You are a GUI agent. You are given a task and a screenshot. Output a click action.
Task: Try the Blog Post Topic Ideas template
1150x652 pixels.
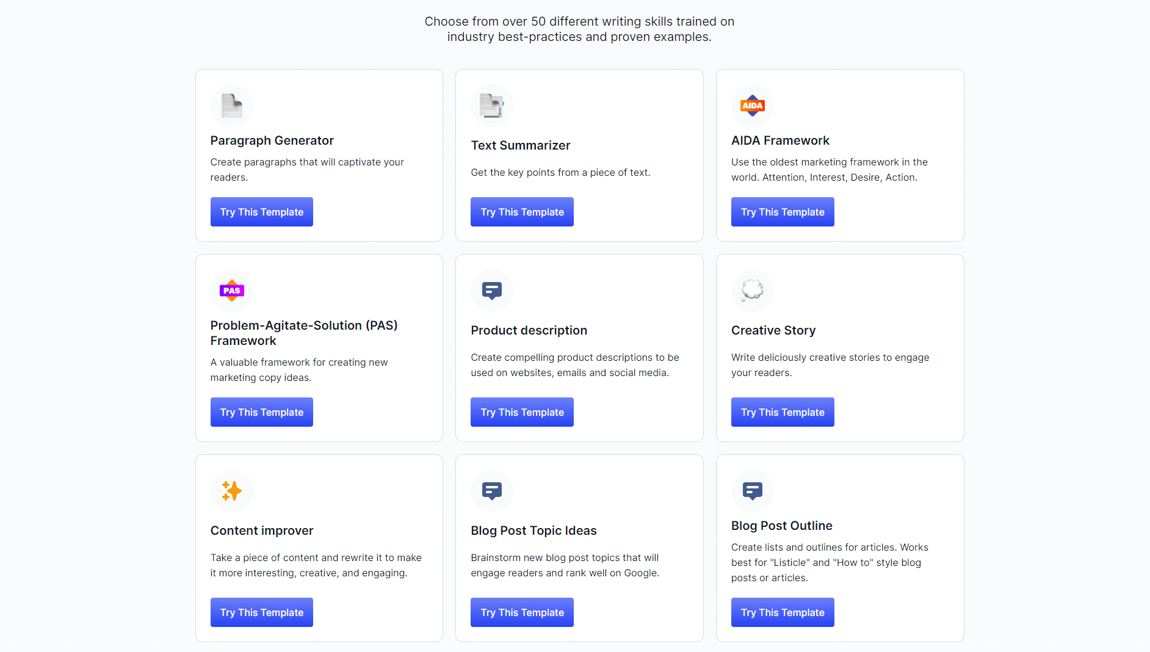[522, 612]
